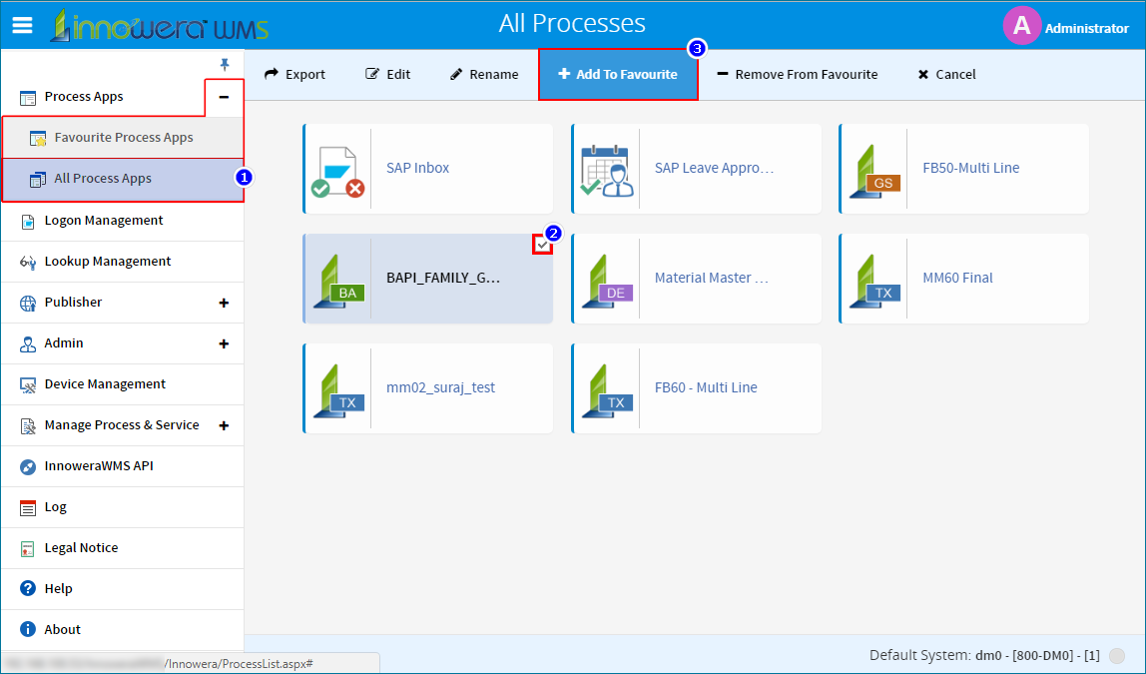Open the SAP Inbox process link
The image size is (1146, 674).
(x=417, y=168)
